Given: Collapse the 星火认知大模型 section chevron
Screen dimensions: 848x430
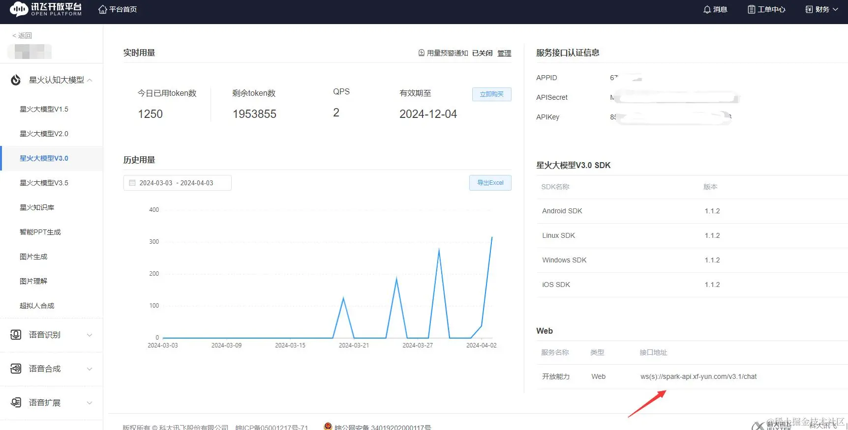Looking at the screenshot, I should [90, 80].
